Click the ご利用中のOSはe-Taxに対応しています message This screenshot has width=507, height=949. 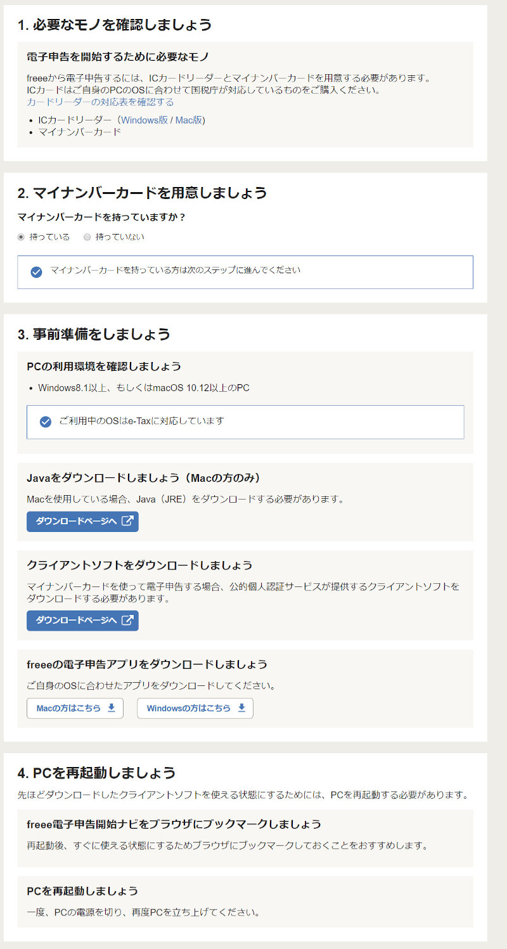[141, 421]
